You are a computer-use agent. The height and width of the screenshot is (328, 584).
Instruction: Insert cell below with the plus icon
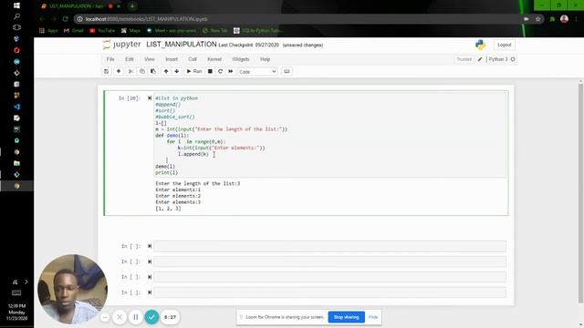(119, 71)
